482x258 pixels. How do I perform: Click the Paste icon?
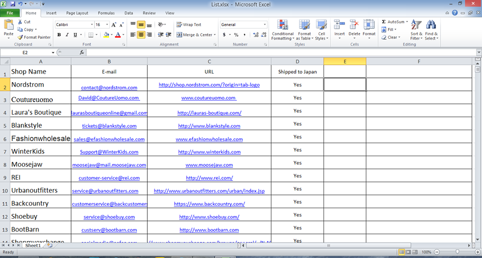tap(9, 25)
